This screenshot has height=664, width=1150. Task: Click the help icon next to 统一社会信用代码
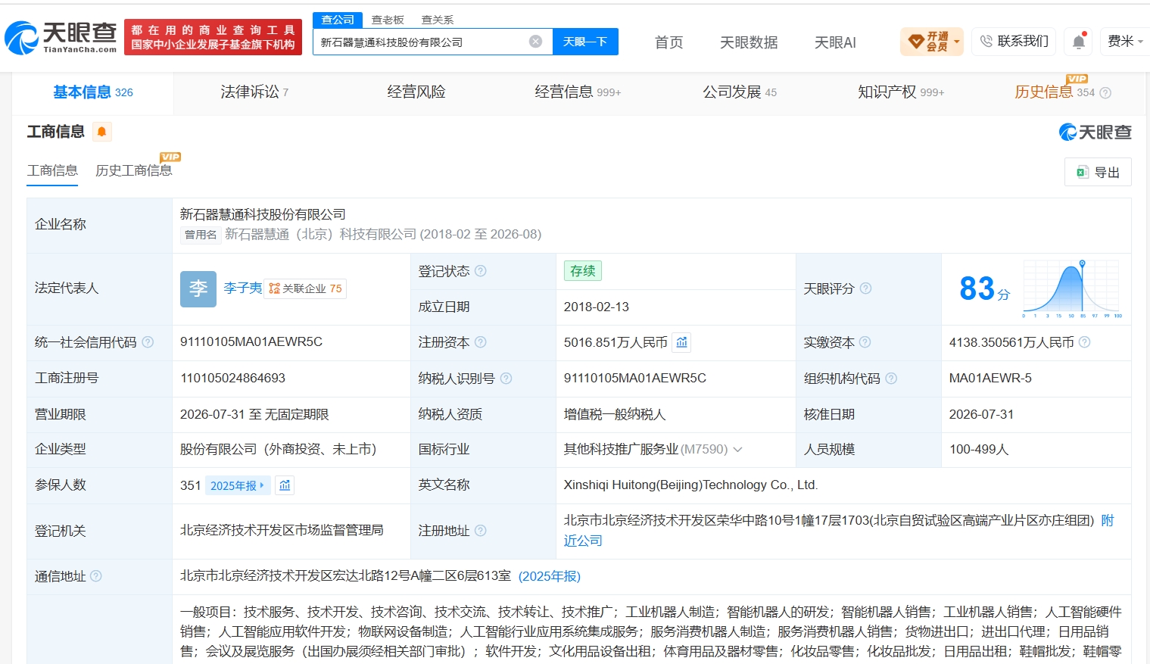tap(148, 342)
